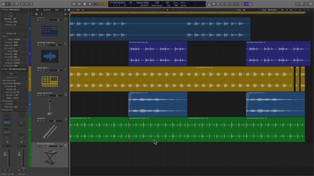Collapse the Track inspector disclosure triangle

pyautogui.click(x=2, y=69)
